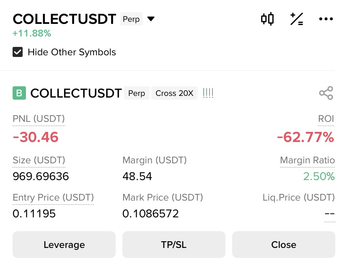Toggle Hide Other Symbols checkbox
Screen dimensions: 347x263
pyautogui.click(x=18, y=52)
